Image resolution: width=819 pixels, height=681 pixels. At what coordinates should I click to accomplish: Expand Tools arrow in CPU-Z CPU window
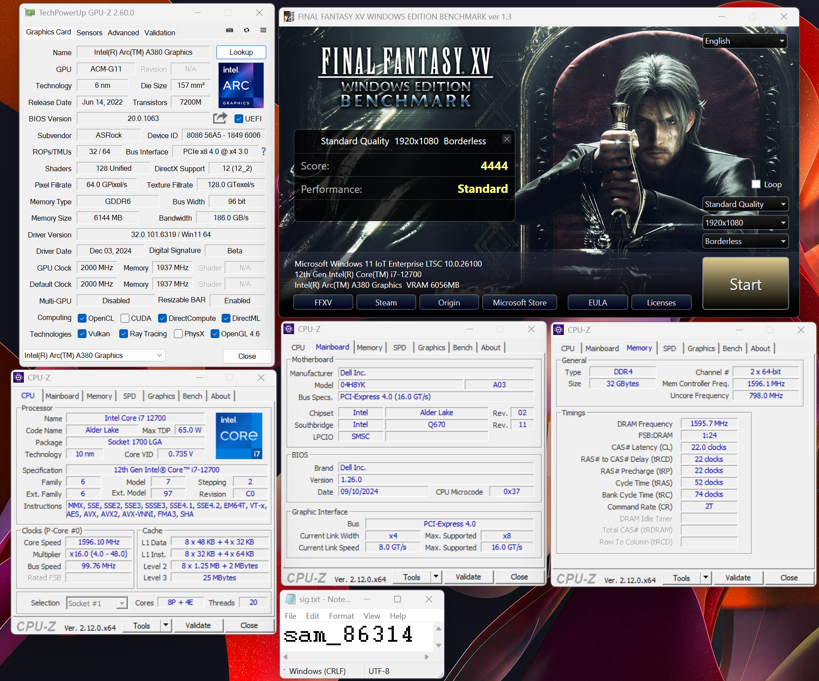click(x=166, y=625)
